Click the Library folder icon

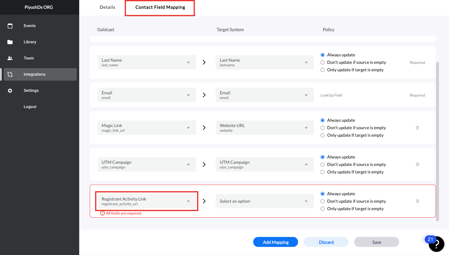pos(10,42)
